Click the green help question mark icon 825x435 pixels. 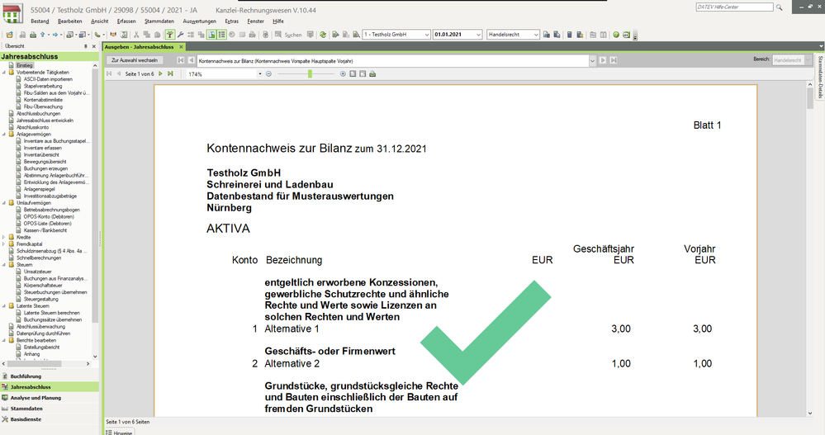(616, 35)
